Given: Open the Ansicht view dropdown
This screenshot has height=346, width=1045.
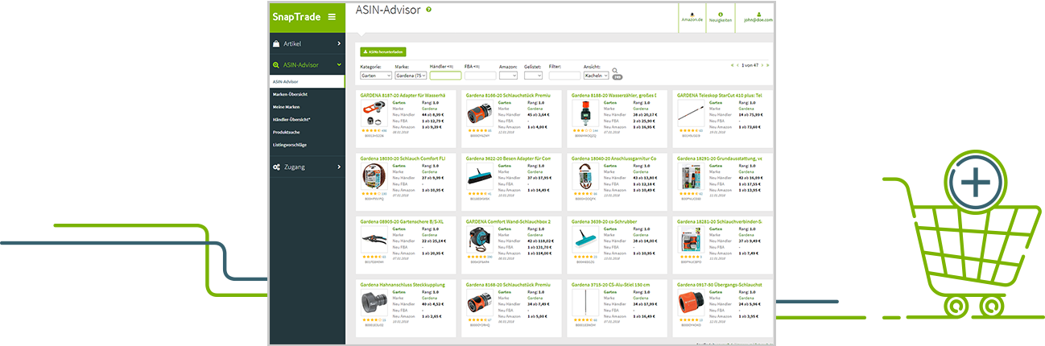Looking at the screenshot, I should point(596,75).
